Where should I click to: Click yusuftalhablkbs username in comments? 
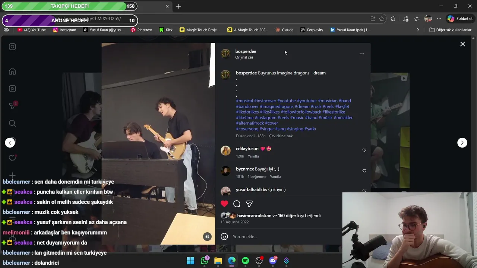click(252, 189)
